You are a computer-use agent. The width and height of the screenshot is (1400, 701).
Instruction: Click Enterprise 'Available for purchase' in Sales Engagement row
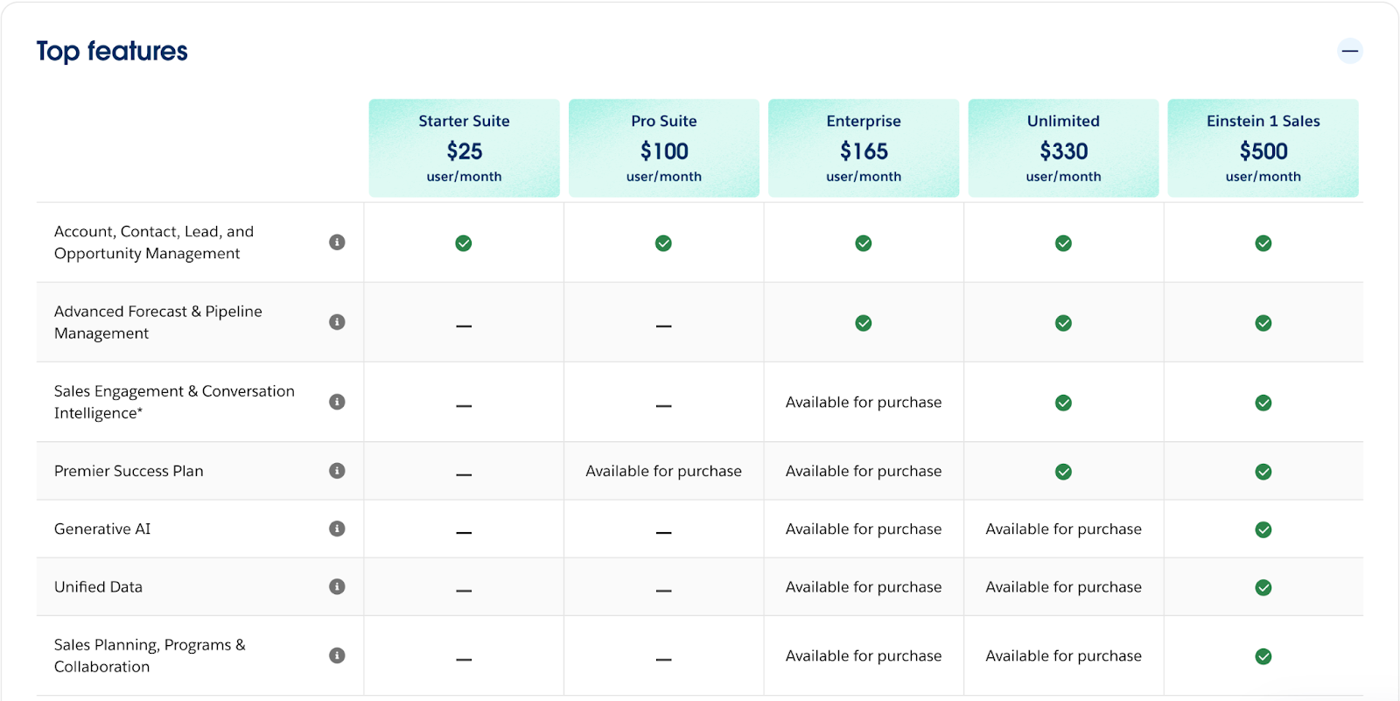click(864, 402)
